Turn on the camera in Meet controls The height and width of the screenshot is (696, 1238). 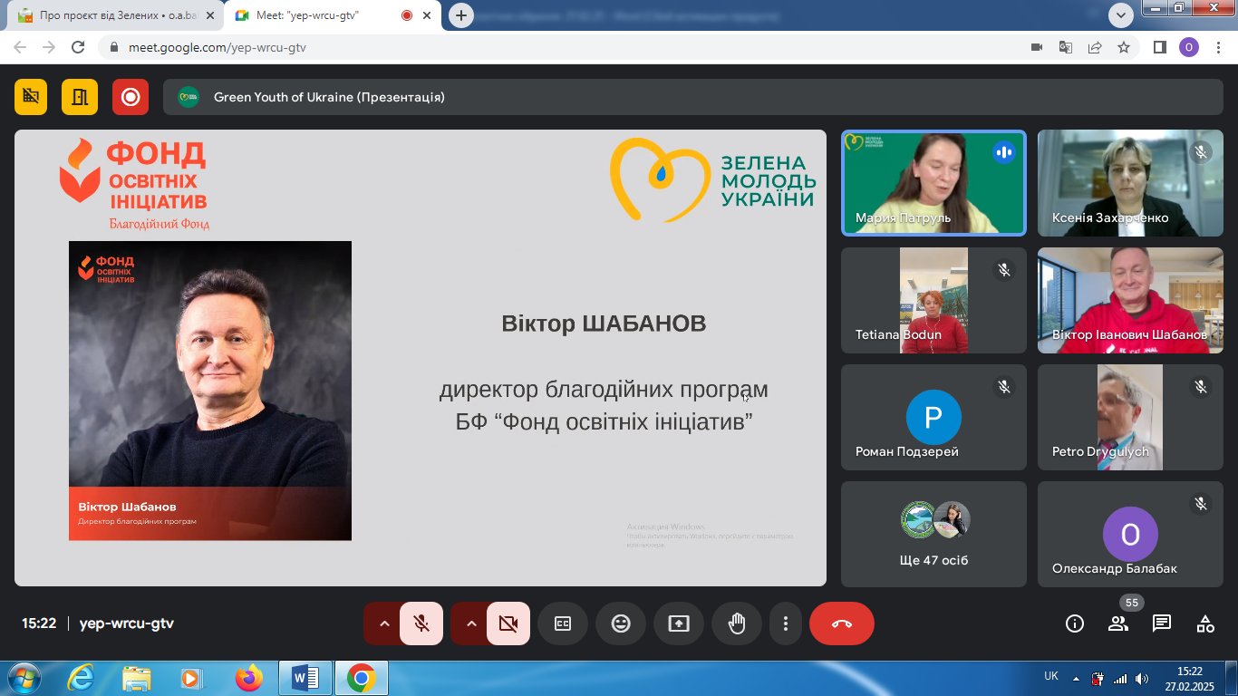pyautogui.click(x=508, y=623)
